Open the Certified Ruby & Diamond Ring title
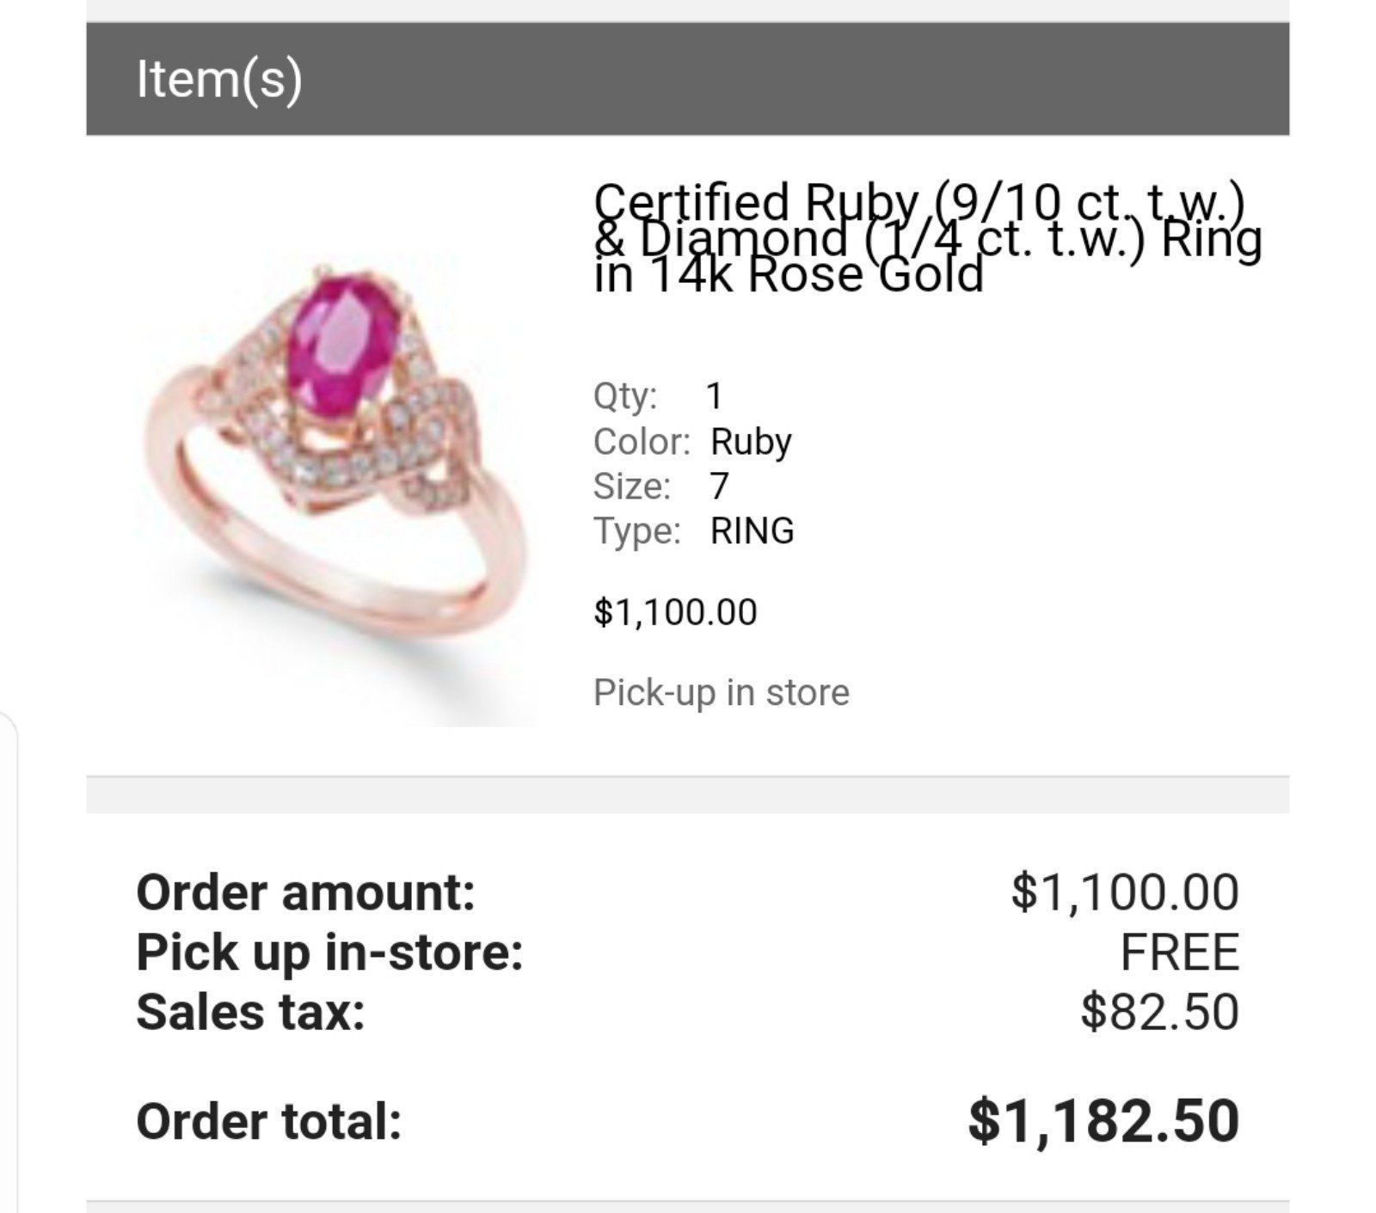This screenshot has height=1213, width=1376. [928, 238]
